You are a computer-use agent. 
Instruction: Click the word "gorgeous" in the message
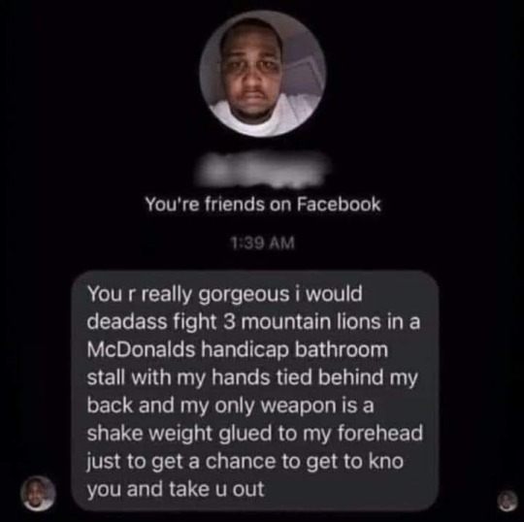pos(245,295)
